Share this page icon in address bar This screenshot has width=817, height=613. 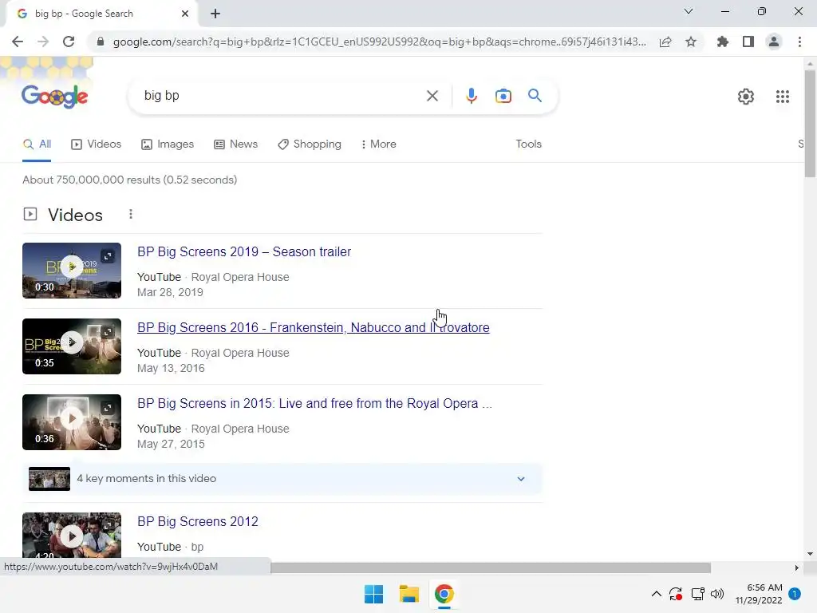click(665, 42)
